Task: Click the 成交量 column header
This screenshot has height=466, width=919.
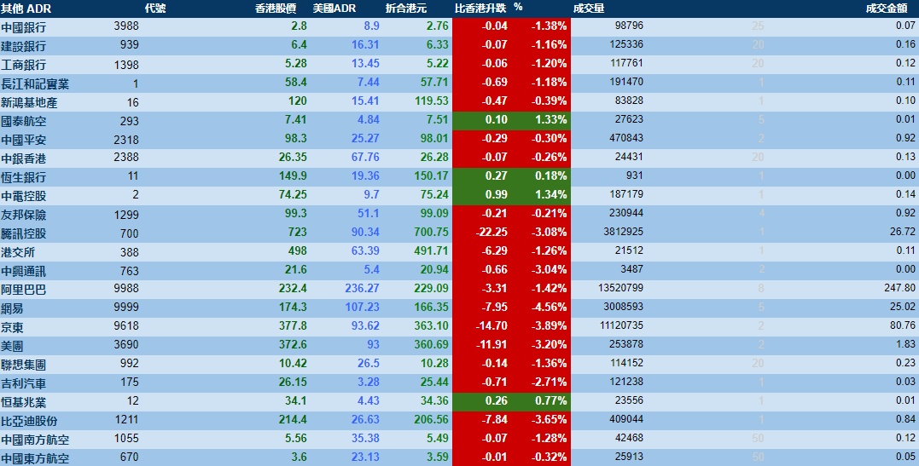Action: [x=590, y=9]
